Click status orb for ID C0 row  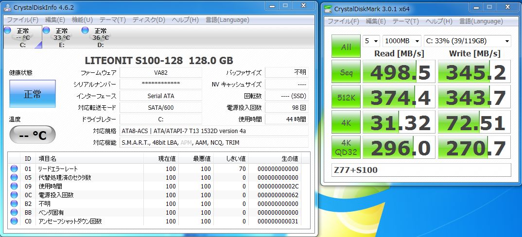tap(14, 220)
